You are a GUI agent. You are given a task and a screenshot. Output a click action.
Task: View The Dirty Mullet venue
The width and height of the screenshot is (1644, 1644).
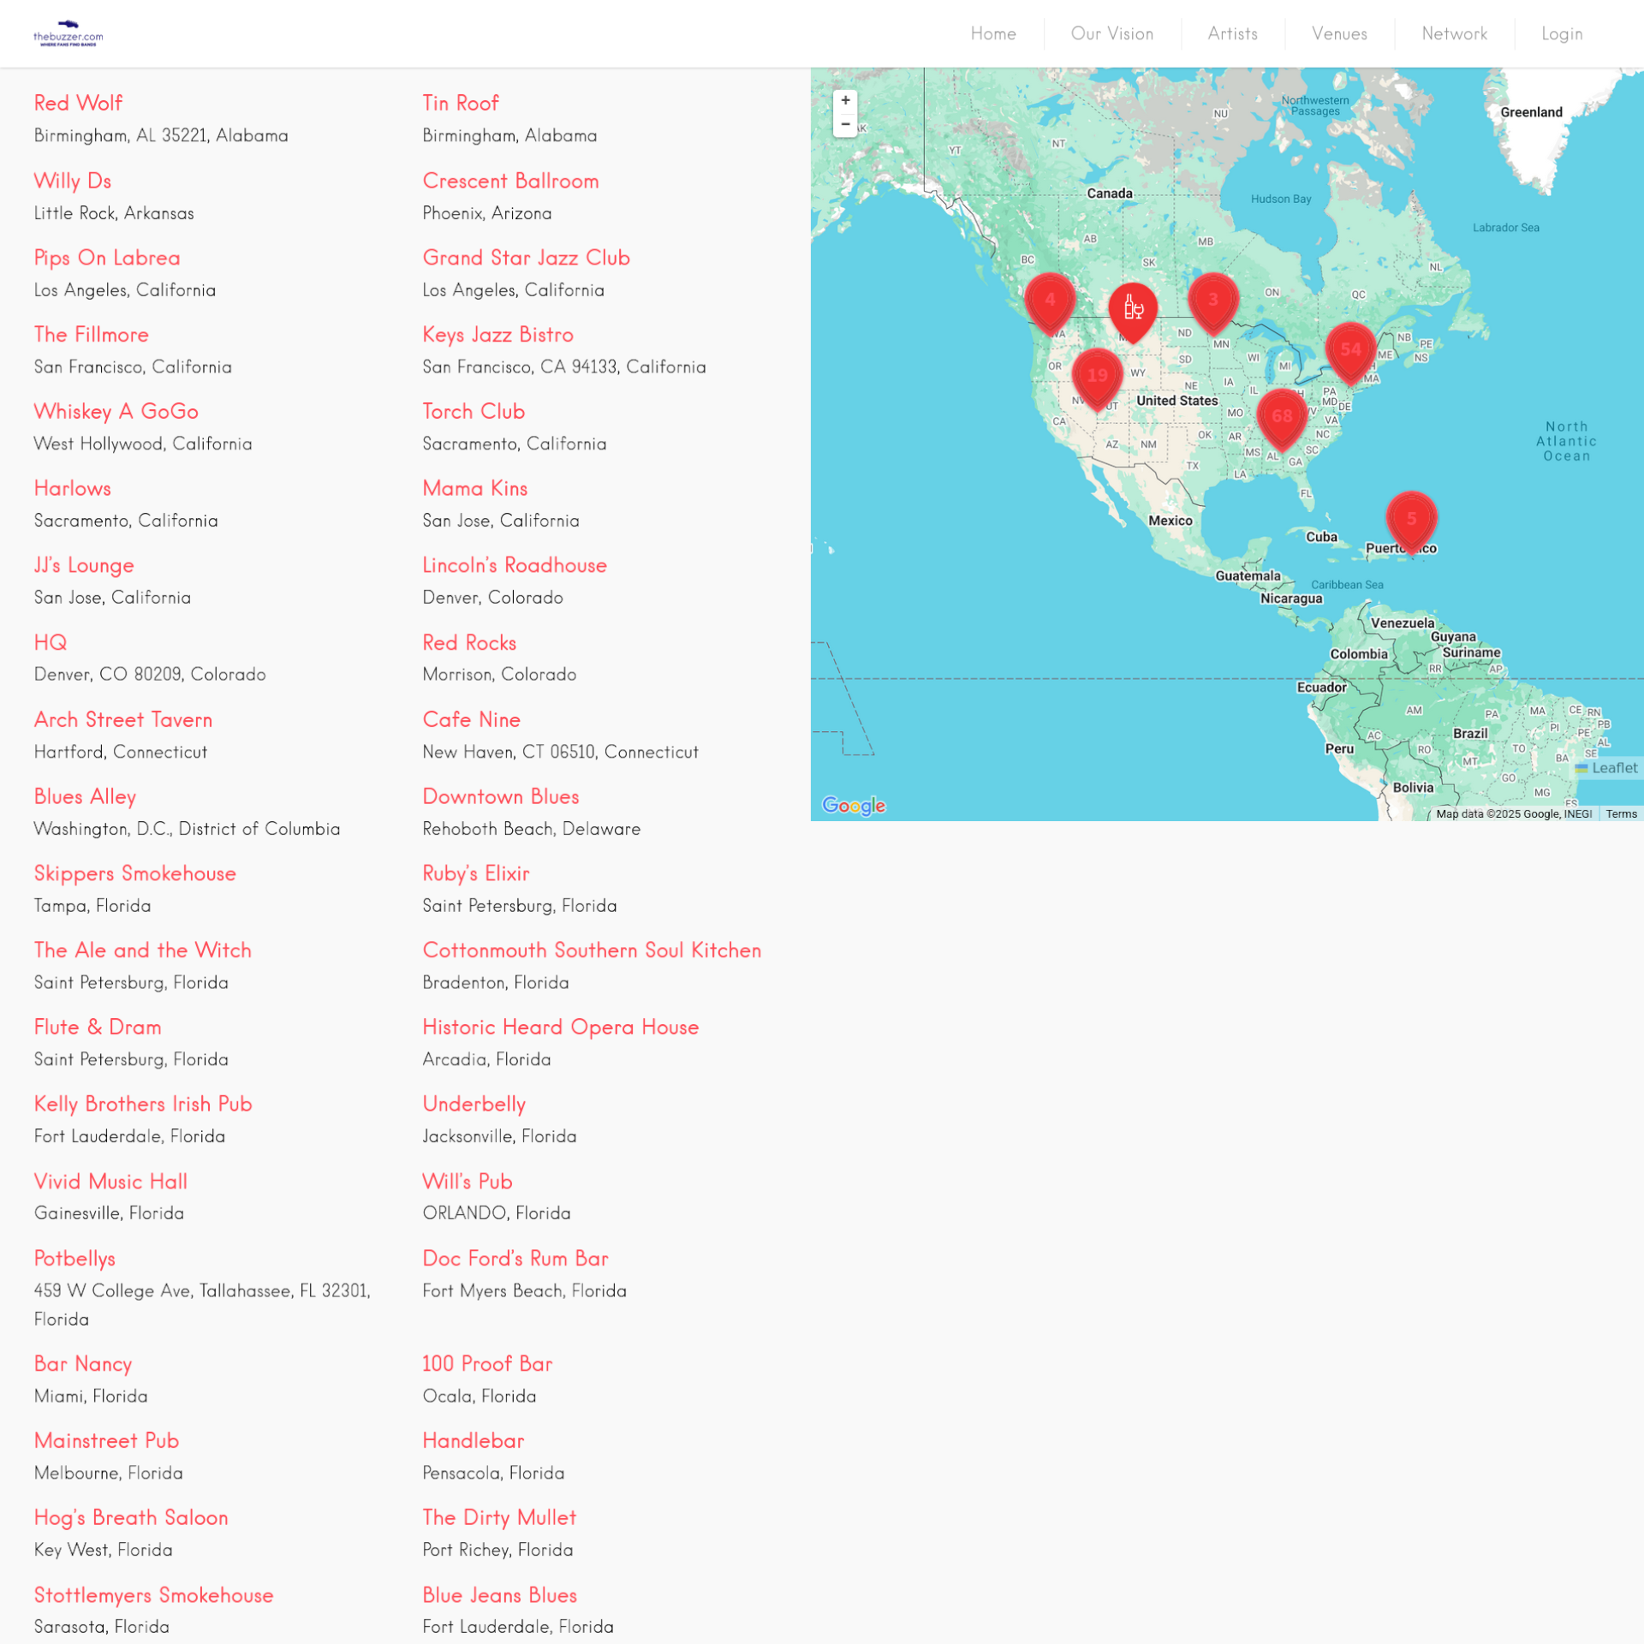tap(499, 1519)
